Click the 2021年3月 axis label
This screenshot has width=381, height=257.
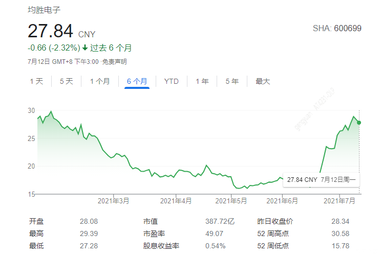pos(114,201)
